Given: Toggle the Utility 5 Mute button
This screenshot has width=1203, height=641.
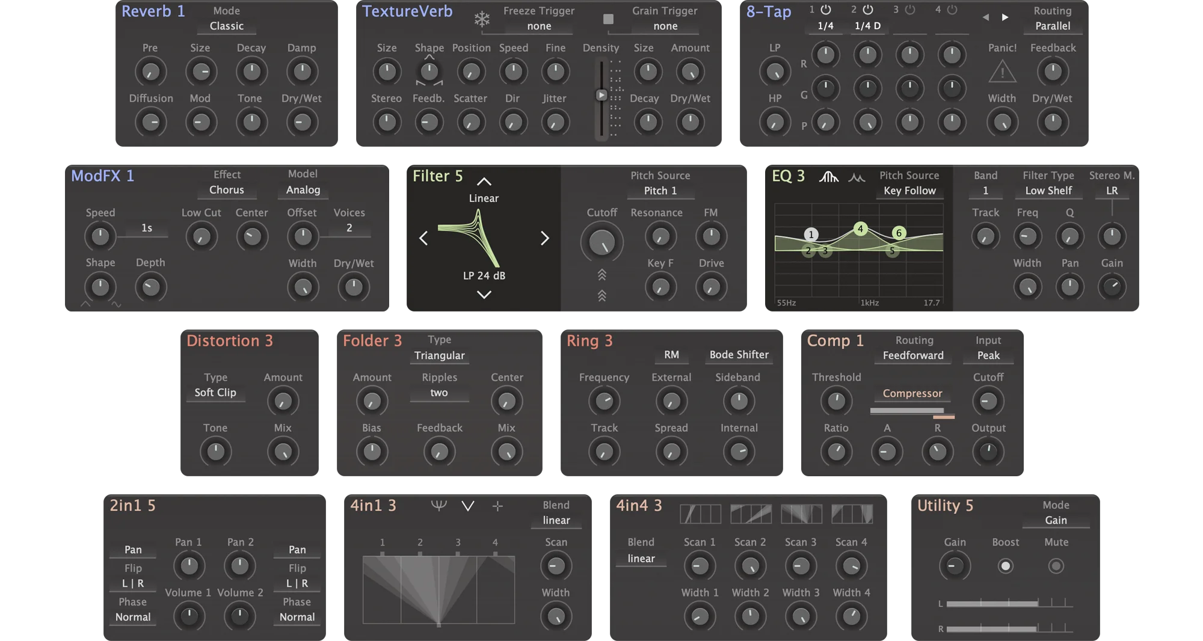Looking at the screenshot, I should [1056, 566].
